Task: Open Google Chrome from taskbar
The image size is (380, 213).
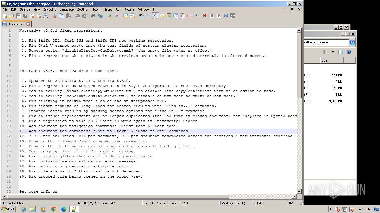Action: tap(54, 209)
